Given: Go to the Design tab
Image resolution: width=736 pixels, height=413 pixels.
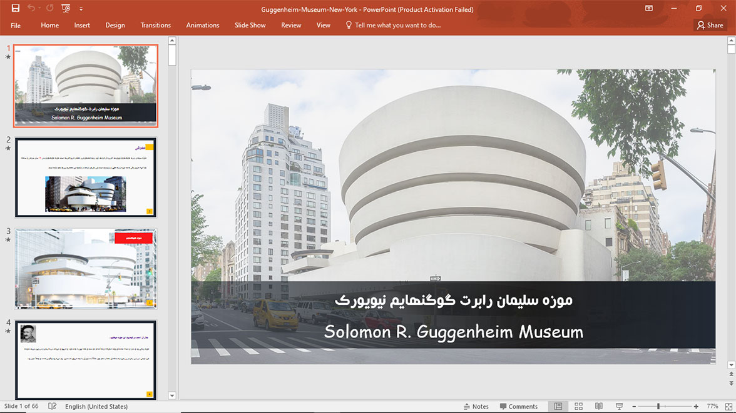Looking at the screenshot, I should [115, 26].
